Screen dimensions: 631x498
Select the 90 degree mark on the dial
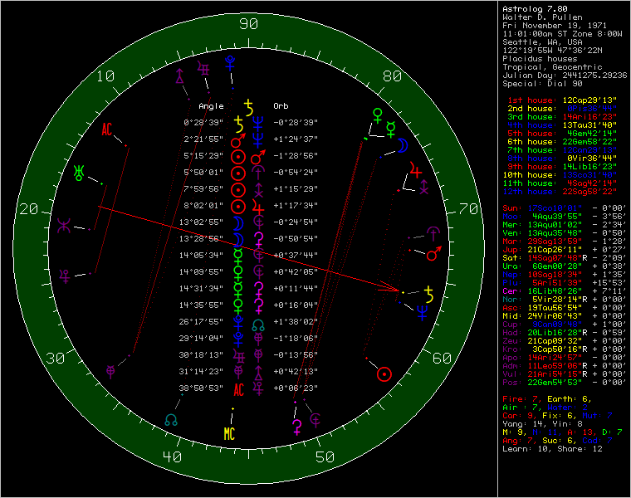(x=248, y=24)
